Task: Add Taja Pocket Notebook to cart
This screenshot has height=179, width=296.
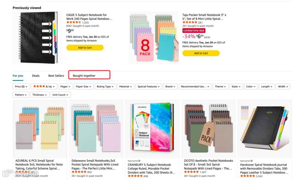Action: point(201,53)
